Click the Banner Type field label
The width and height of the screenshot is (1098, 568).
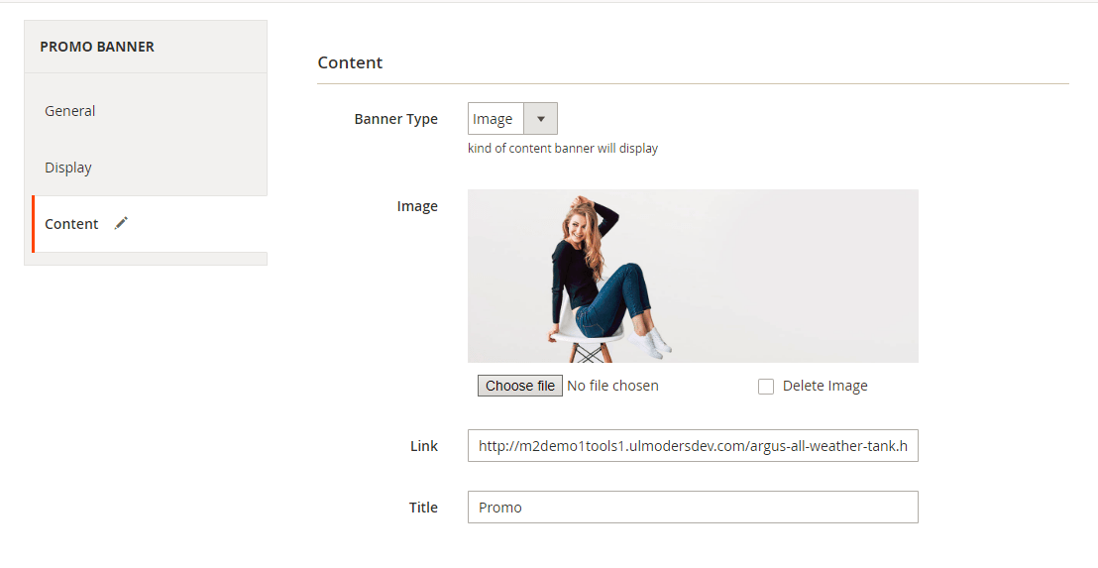point(395,119)
